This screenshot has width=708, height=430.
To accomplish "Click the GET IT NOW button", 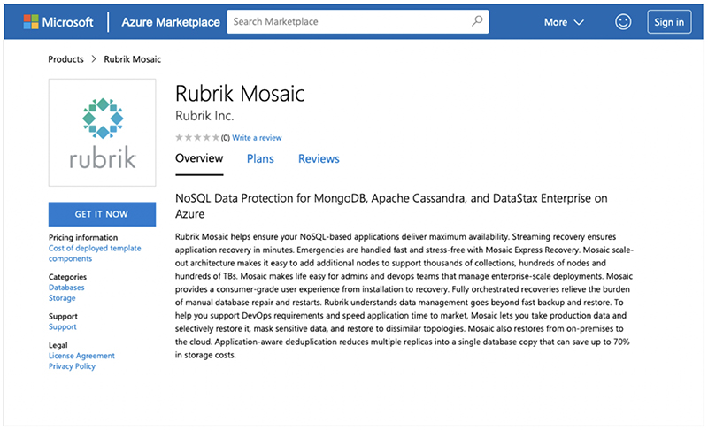I will click(102, 214).
